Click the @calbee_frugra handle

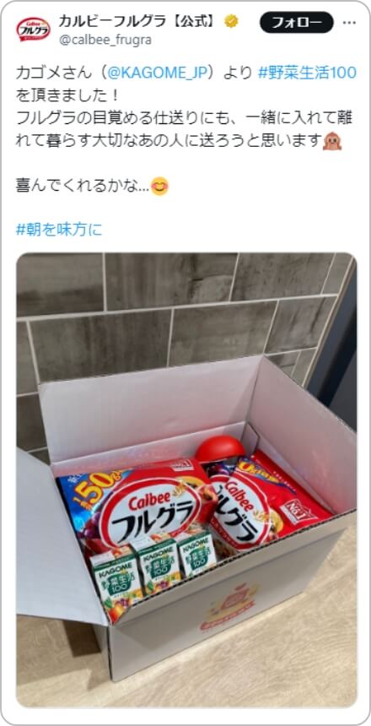coord(105,41)
